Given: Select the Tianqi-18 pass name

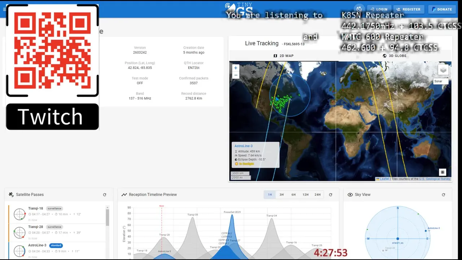Looking at the screenshot, I should [x=36, y=208].
